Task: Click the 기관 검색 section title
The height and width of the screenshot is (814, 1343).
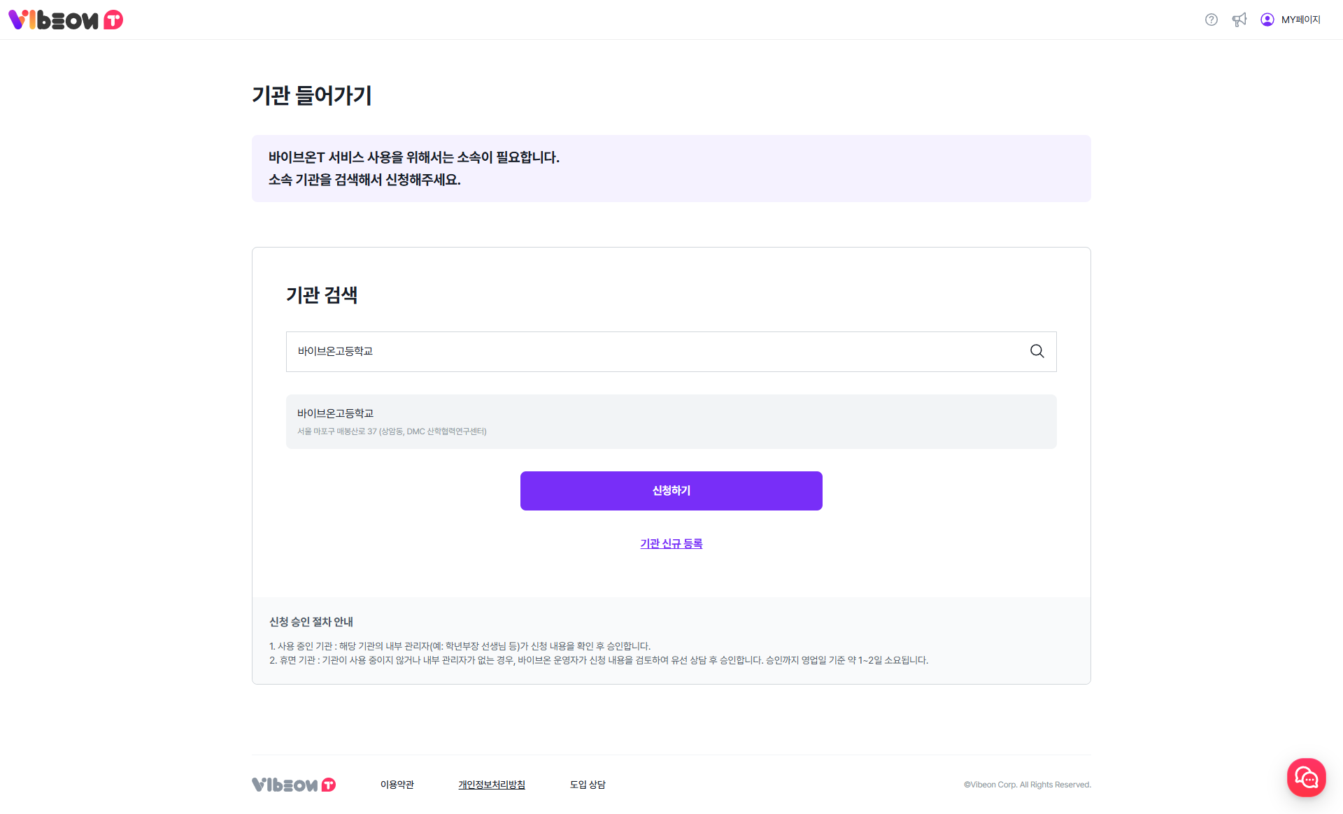Action: coord(322,295)
